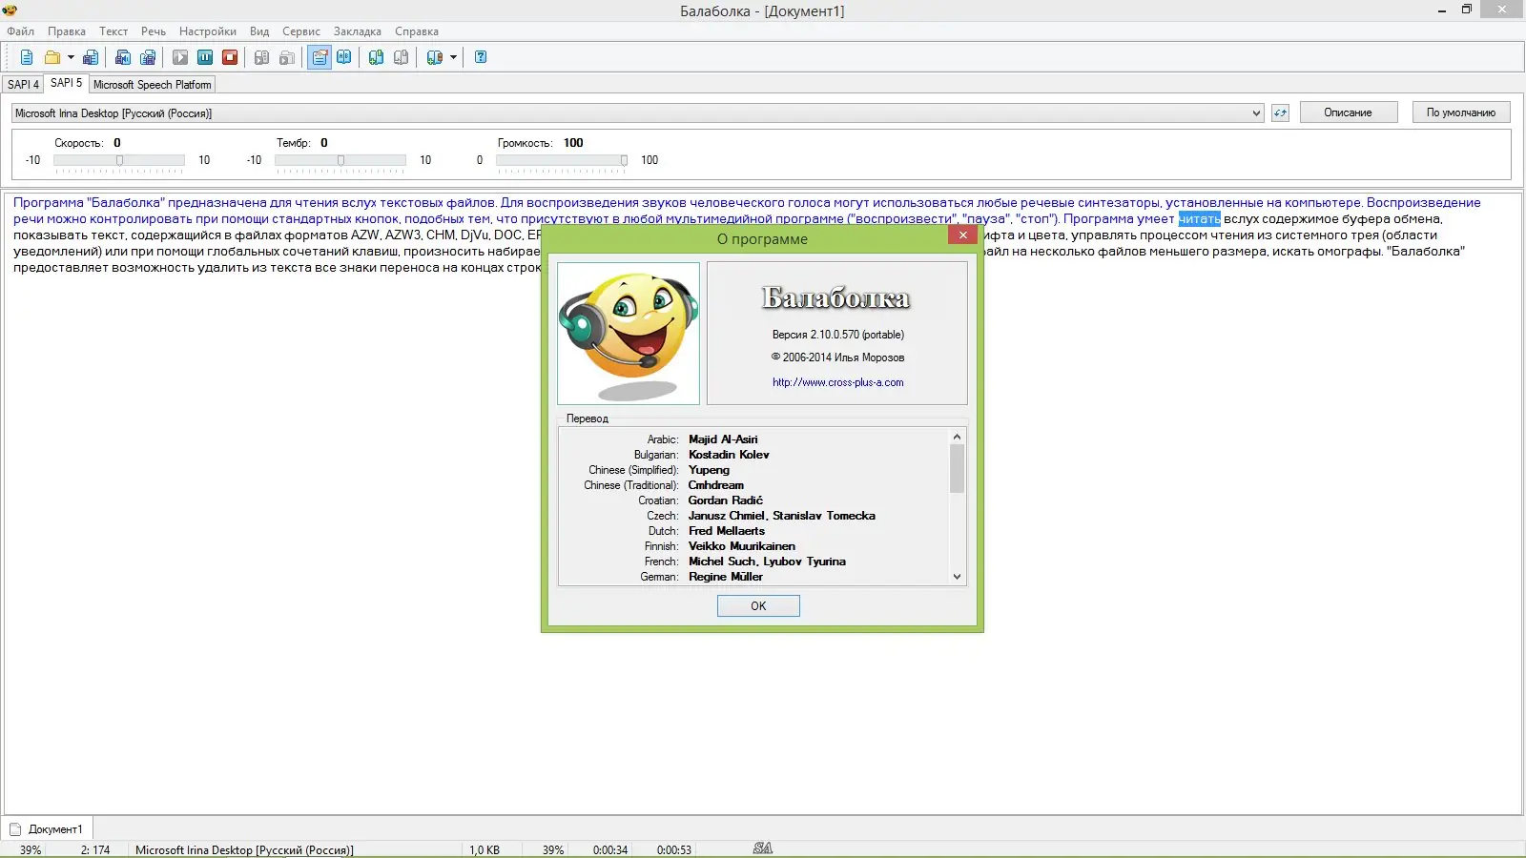
Task: Click OK in the О программе dialog
Action: (758, 605)
